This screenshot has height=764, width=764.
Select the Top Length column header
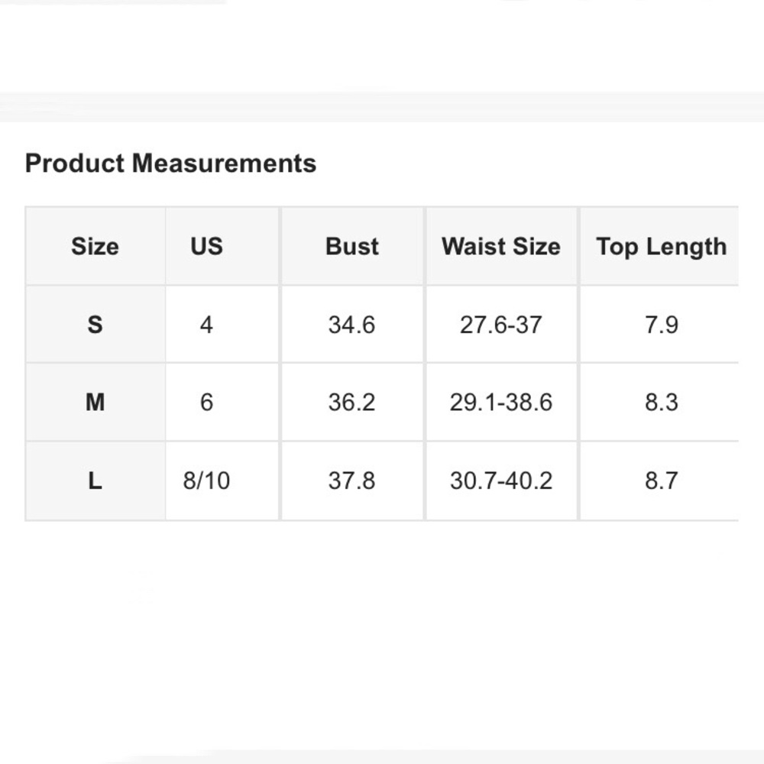(661, 247)
